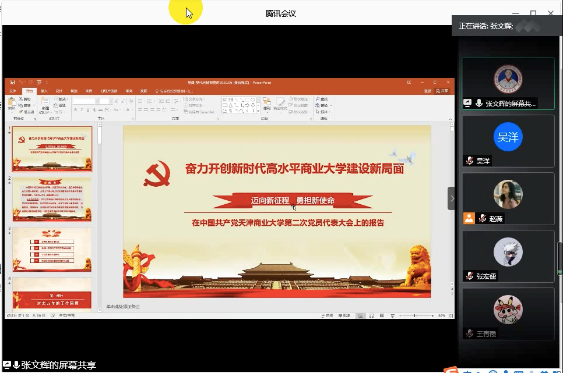
Task: Click the Save icon in PowerPoint's quick access toolbar
Action: click(x=12, y=83)
